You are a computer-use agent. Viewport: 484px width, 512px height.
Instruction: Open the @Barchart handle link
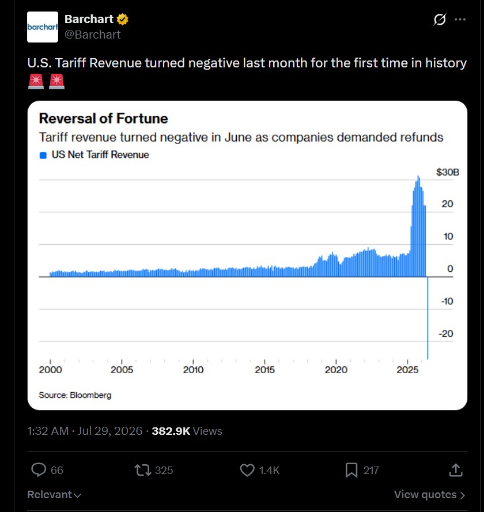click(92, 35)
